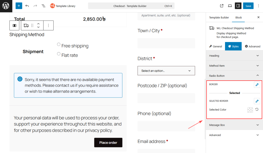
Task: Open the Selected Color swatch
Action: 250,110
